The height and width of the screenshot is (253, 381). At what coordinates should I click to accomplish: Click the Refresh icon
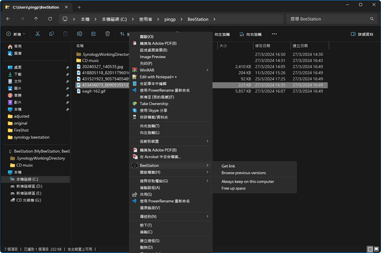50,19
